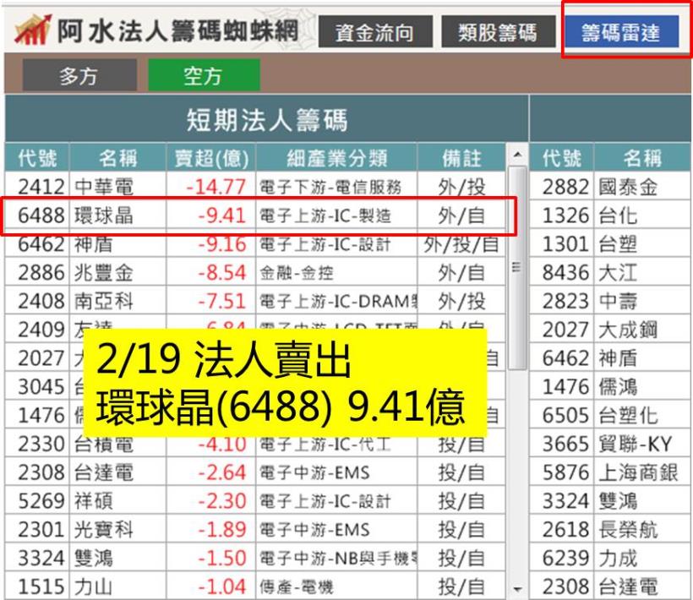Click the red chart logo icon
This screenshot has height=600, width=693.
[x=32, y=30]
